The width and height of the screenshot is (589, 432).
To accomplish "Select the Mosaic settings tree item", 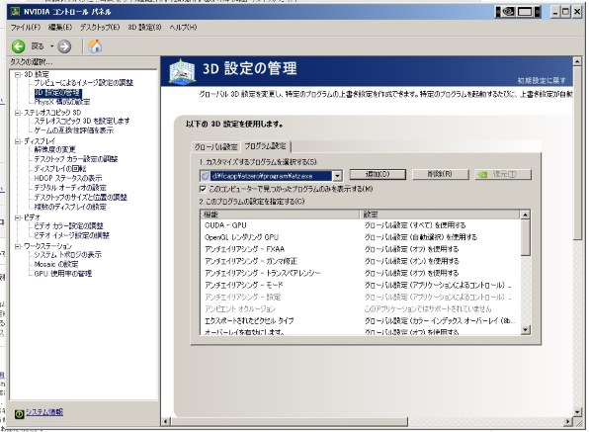I will [x=56, y=264].
